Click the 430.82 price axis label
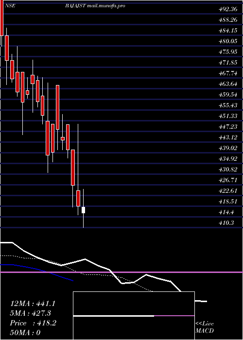 tap(227, 169)
